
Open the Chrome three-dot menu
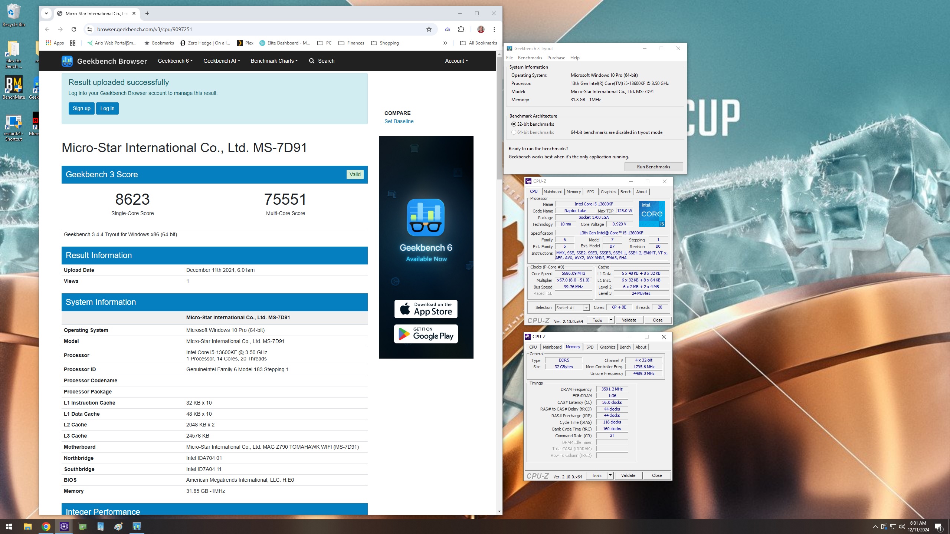[494, 29]
